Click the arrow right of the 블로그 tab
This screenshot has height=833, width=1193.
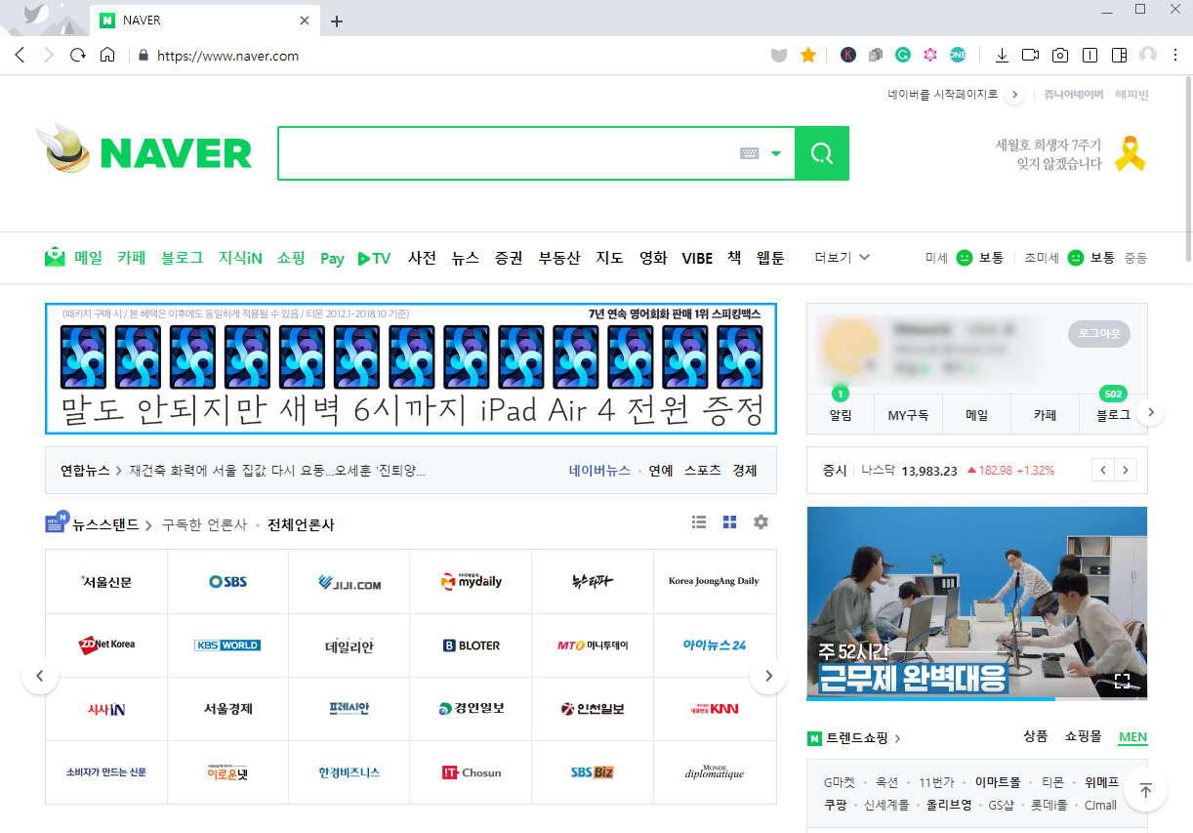click(1151, 413)
